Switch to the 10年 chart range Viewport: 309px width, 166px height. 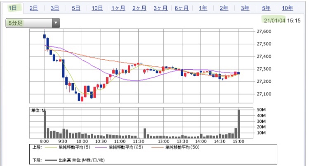tap(287, 8)
